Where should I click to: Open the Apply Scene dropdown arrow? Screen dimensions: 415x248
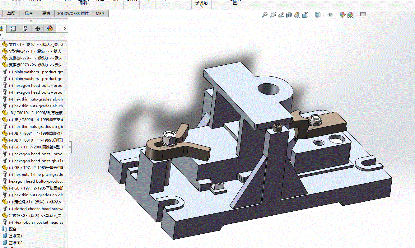tap(356, 15)
